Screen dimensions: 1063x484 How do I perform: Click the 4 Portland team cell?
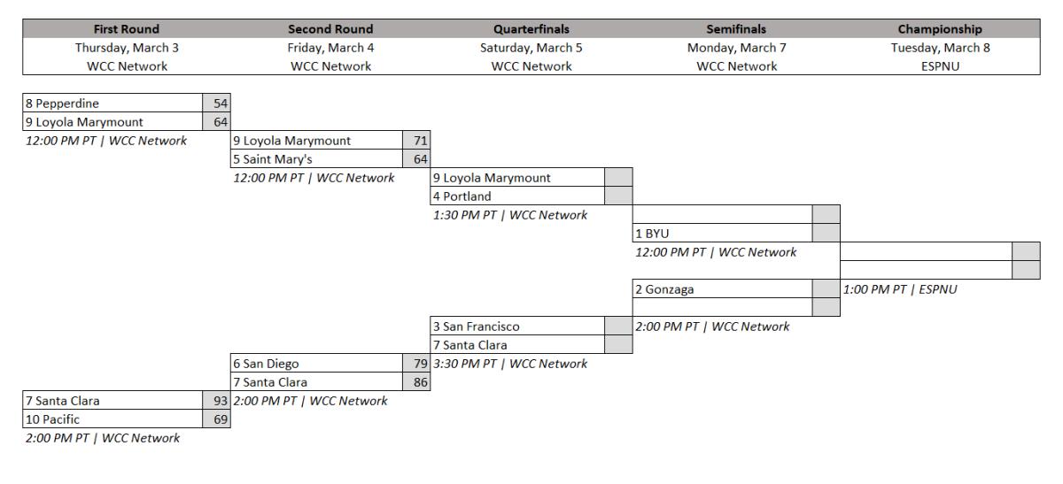[x=518, y=196]
